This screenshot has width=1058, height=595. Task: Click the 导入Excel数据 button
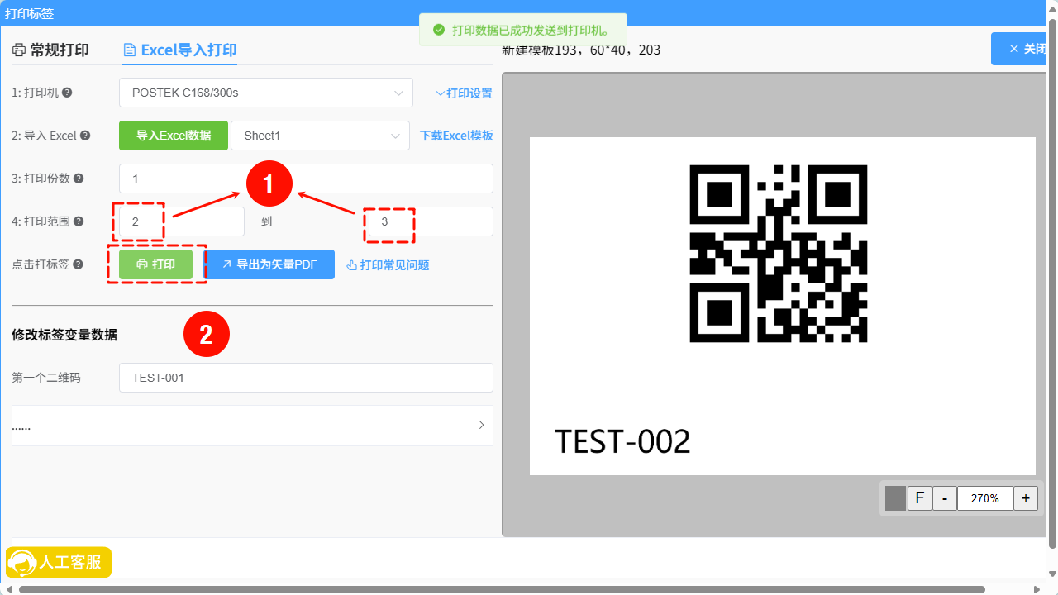click(174, 136)
